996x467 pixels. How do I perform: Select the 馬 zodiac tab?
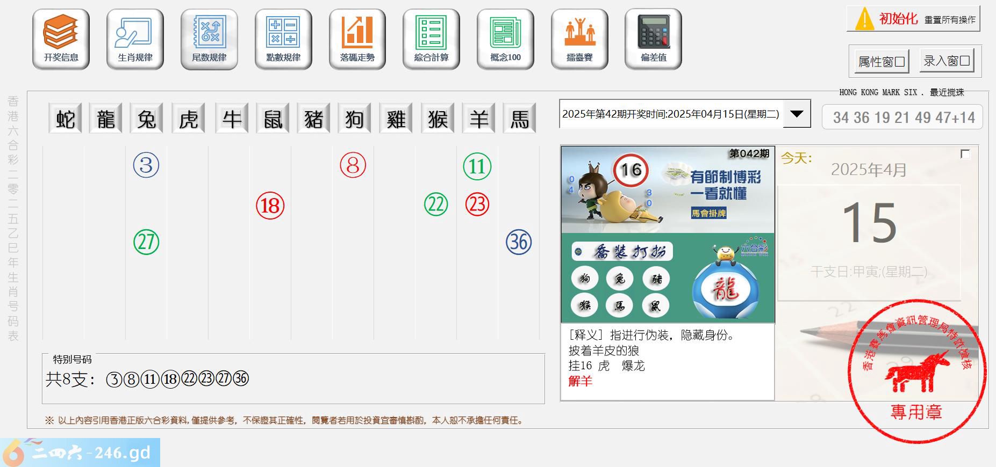[x=519, y=119]
